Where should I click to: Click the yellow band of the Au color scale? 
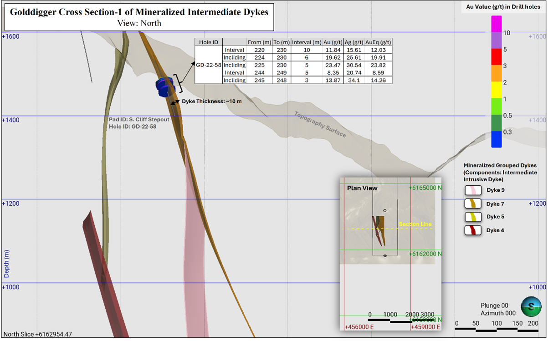[497, 90]
